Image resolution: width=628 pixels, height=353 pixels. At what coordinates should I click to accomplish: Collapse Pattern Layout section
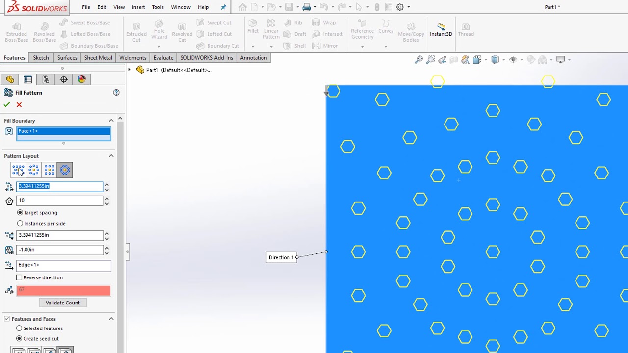pos(111,156)
